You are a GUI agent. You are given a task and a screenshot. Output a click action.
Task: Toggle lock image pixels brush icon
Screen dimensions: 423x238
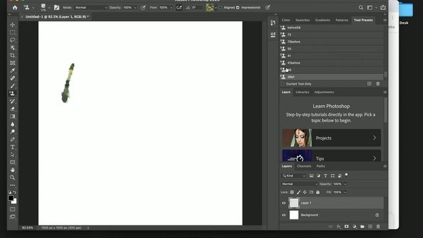(x=299, y=192)
